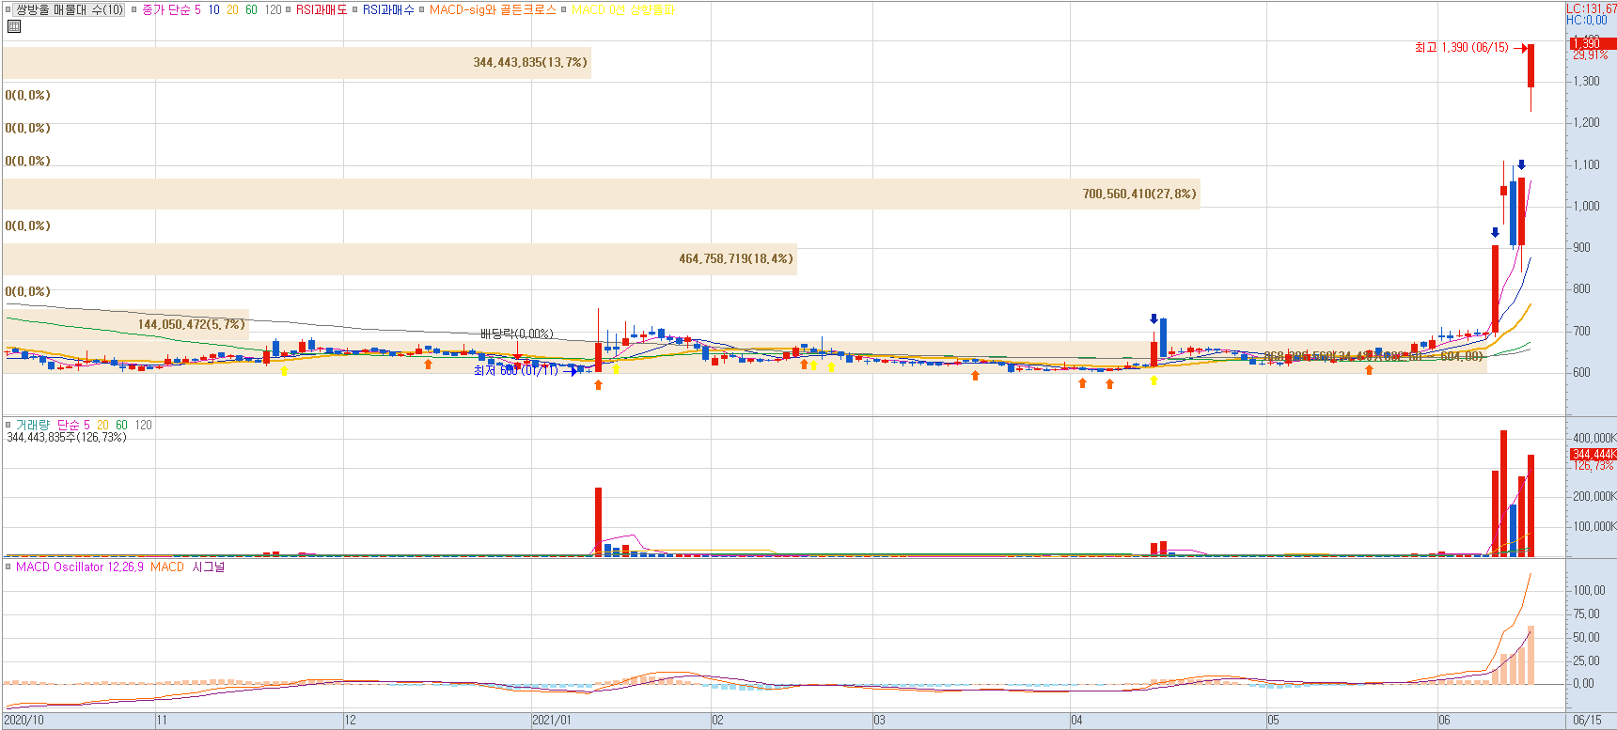Screen dimensions: 1617x730
Task: Click the 100.00 MACD axis label
Action: click(x=1589, y=590)
